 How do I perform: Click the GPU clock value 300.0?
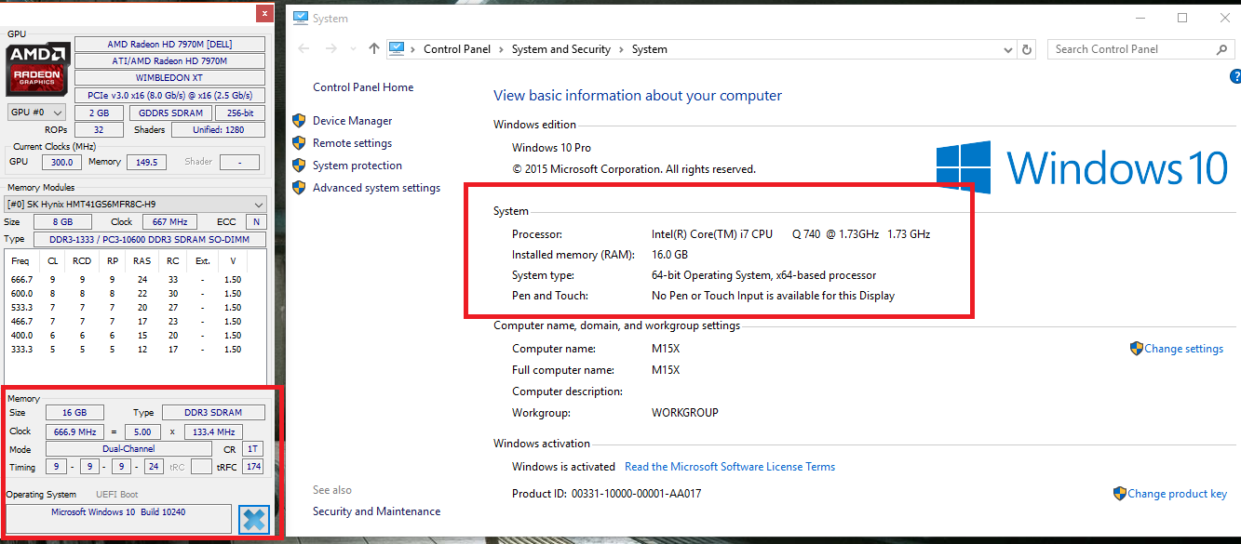tap(61, 162)
